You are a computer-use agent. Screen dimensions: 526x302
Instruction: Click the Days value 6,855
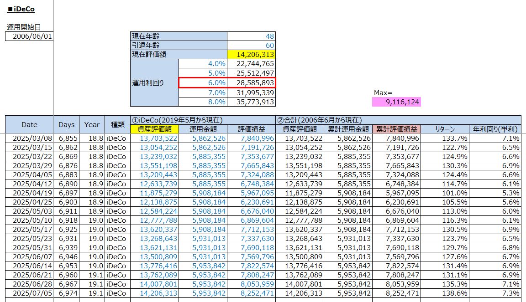tap(67, 138)
